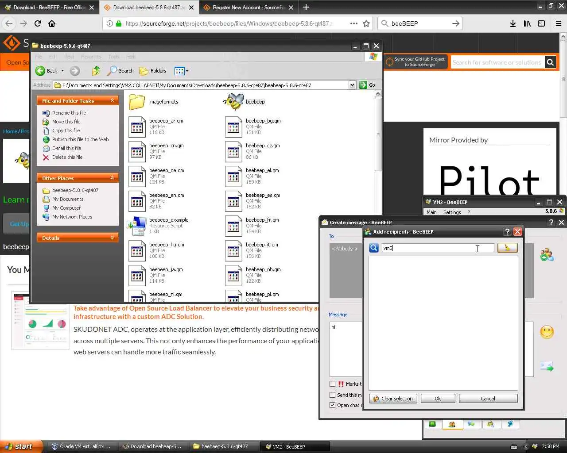Open the beebeep bee application file

point(245,102)
